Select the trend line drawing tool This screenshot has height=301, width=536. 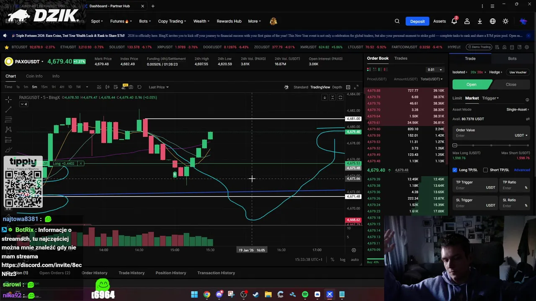[8, 110]
